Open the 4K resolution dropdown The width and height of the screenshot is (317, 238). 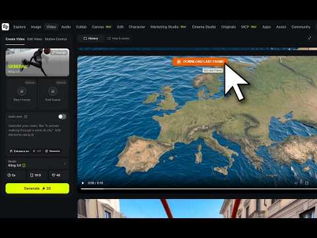pos(57,175)
